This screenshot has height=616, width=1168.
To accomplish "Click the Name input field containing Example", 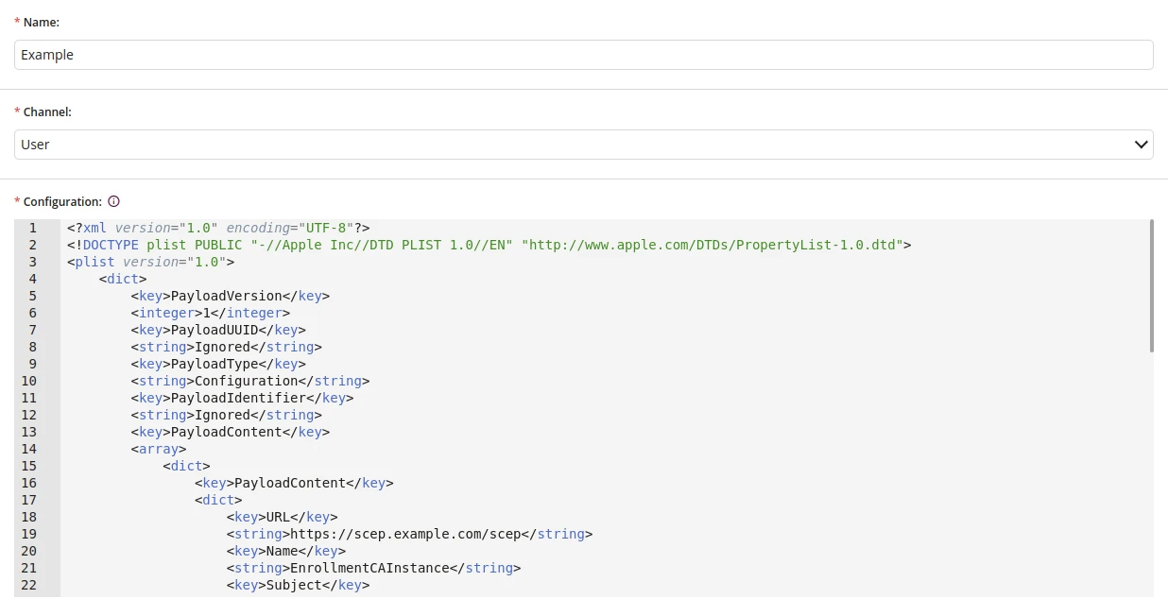I will tap(584, 55).
